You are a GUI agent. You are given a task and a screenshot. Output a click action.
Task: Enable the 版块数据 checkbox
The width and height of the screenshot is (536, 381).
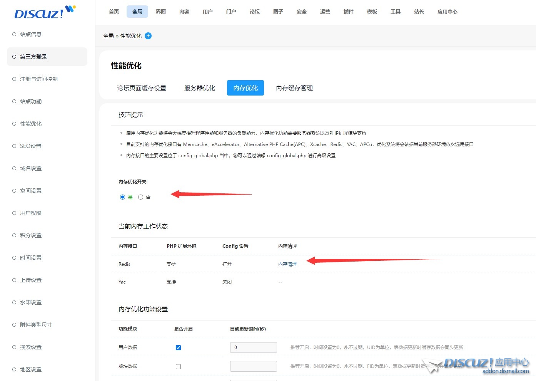point(178,366)
